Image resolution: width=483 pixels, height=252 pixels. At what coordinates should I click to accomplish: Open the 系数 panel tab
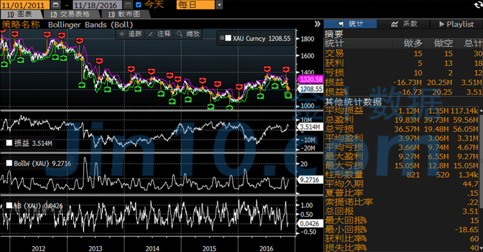point(404,24)
